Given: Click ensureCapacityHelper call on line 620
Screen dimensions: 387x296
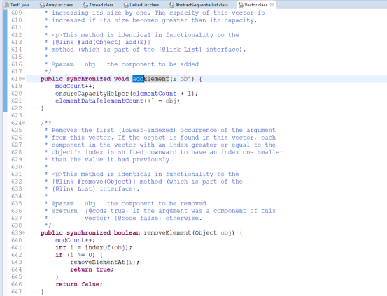Looking at the screenshot, I should pos(92,94).
